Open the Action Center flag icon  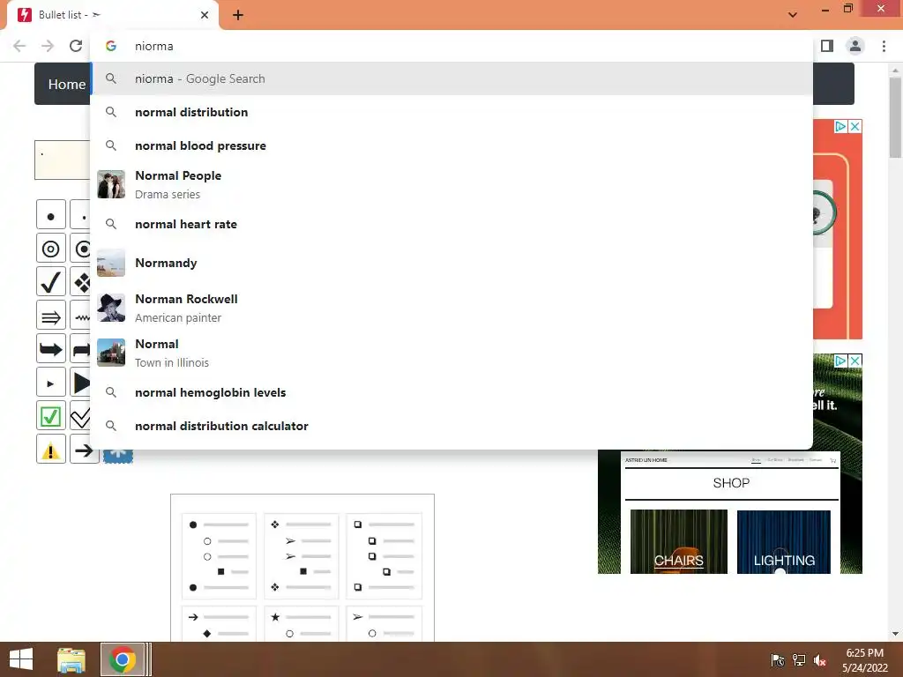[x=778, y=660]
